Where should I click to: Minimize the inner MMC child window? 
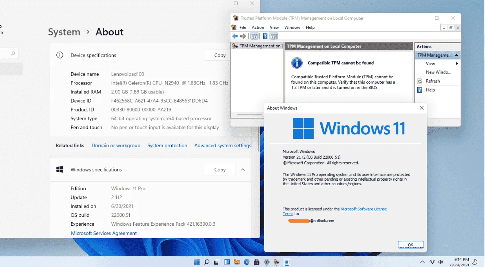click(x=444, y=28)
